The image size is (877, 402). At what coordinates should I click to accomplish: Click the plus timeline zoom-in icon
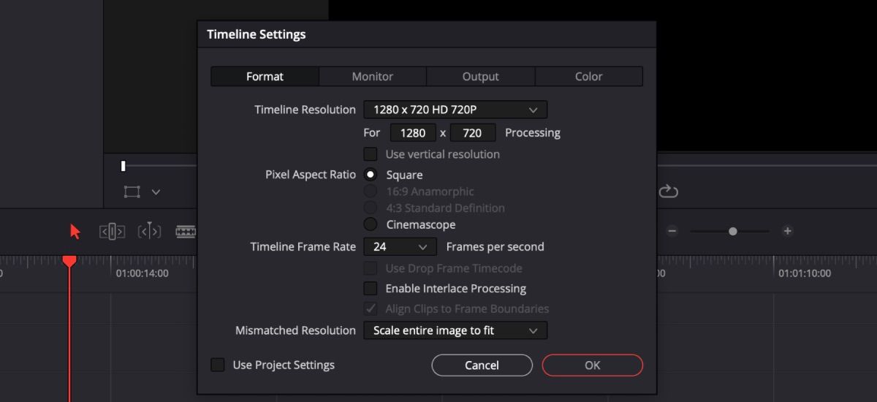787,231
